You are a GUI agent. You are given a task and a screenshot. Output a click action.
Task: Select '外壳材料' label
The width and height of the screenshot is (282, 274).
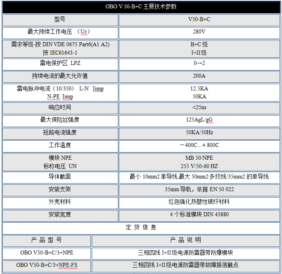click(60, 202)
